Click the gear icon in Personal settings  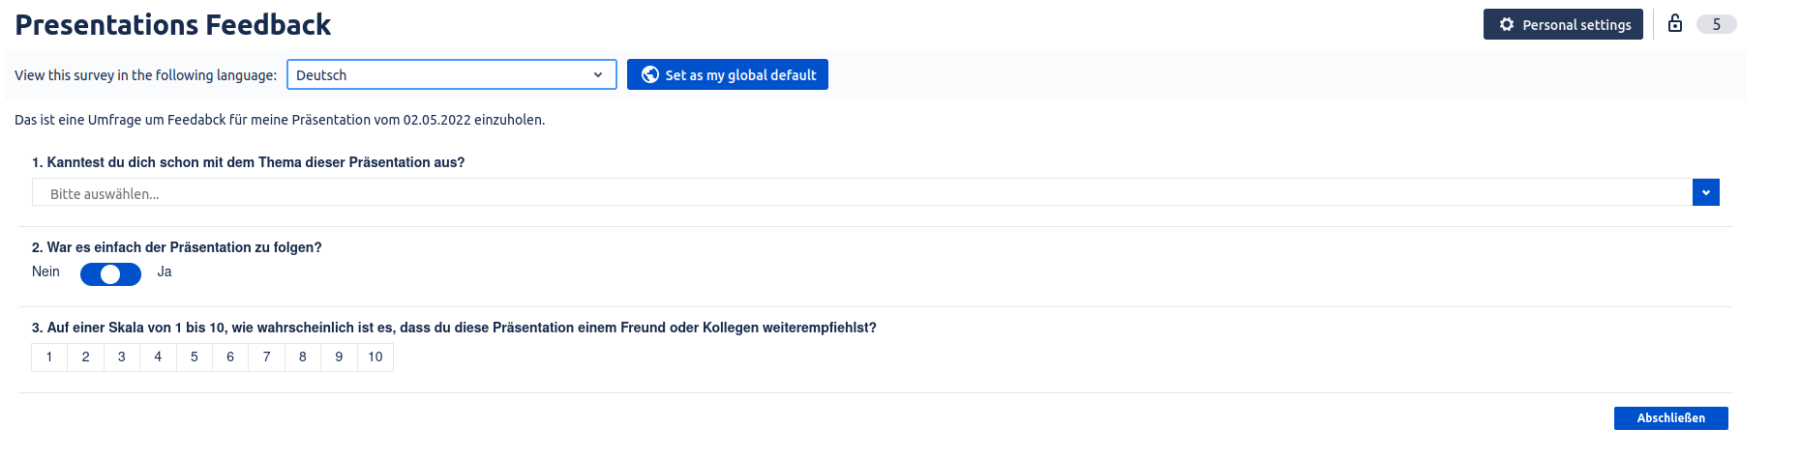pos(1507,25)
